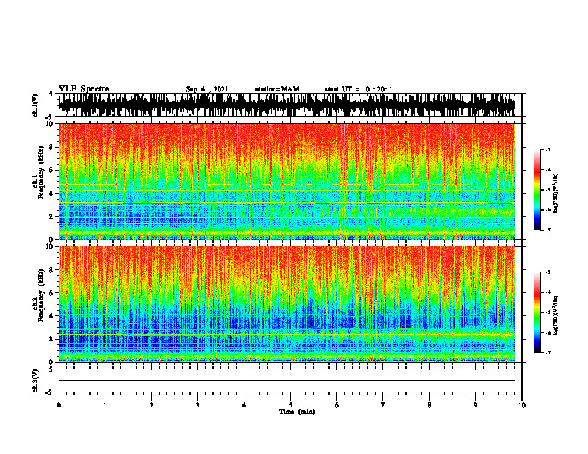Click the Time axis tick label 9
Image resolution: width=588 pixels, height=454 pixels.
pyautogui.click(x=475, y=405)
